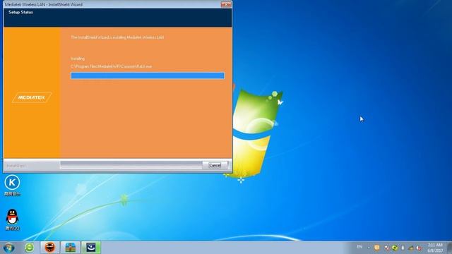Close the InstallShield Wizard window
Viewport: 452px width, 254px height.
[226, 4]
